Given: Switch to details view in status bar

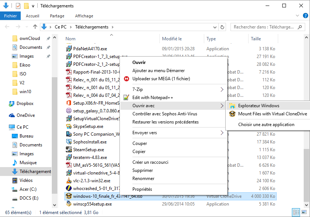Looking at the screenshot, I should pos(296,213).
